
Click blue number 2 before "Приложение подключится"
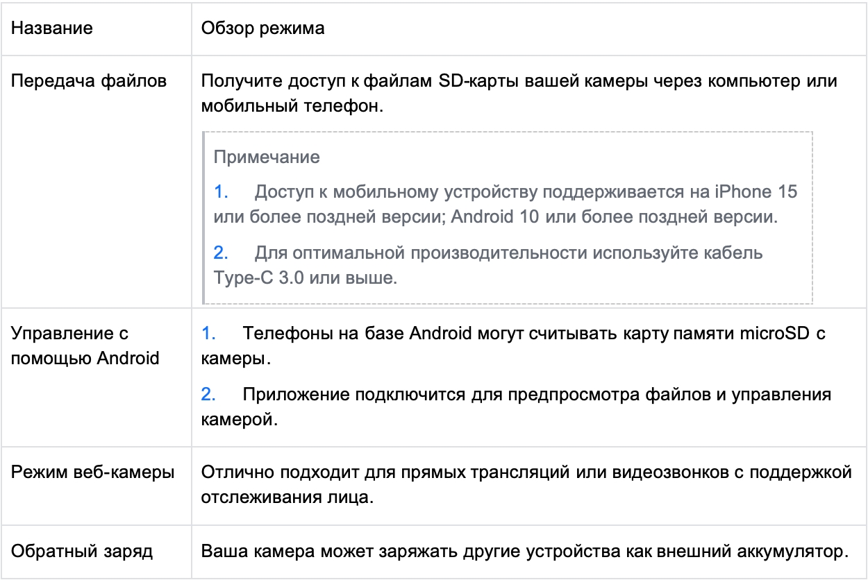[x=208, y=395]
